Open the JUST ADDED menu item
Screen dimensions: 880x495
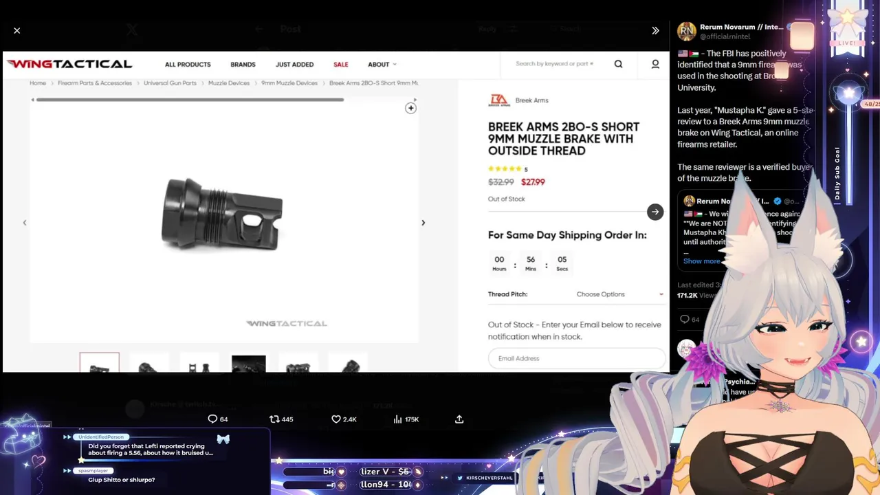[294, 65]
